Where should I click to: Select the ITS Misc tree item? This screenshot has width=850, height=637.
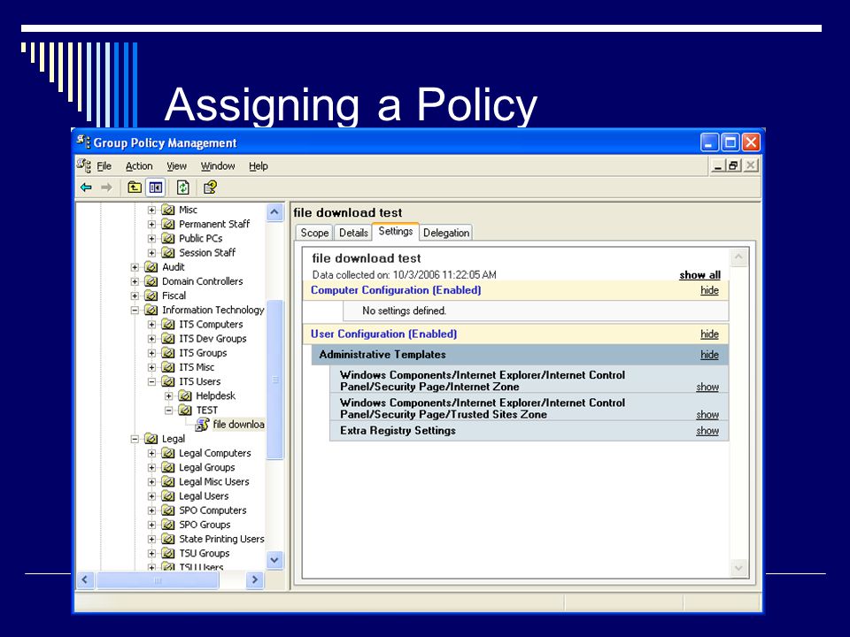click(197, 367)
